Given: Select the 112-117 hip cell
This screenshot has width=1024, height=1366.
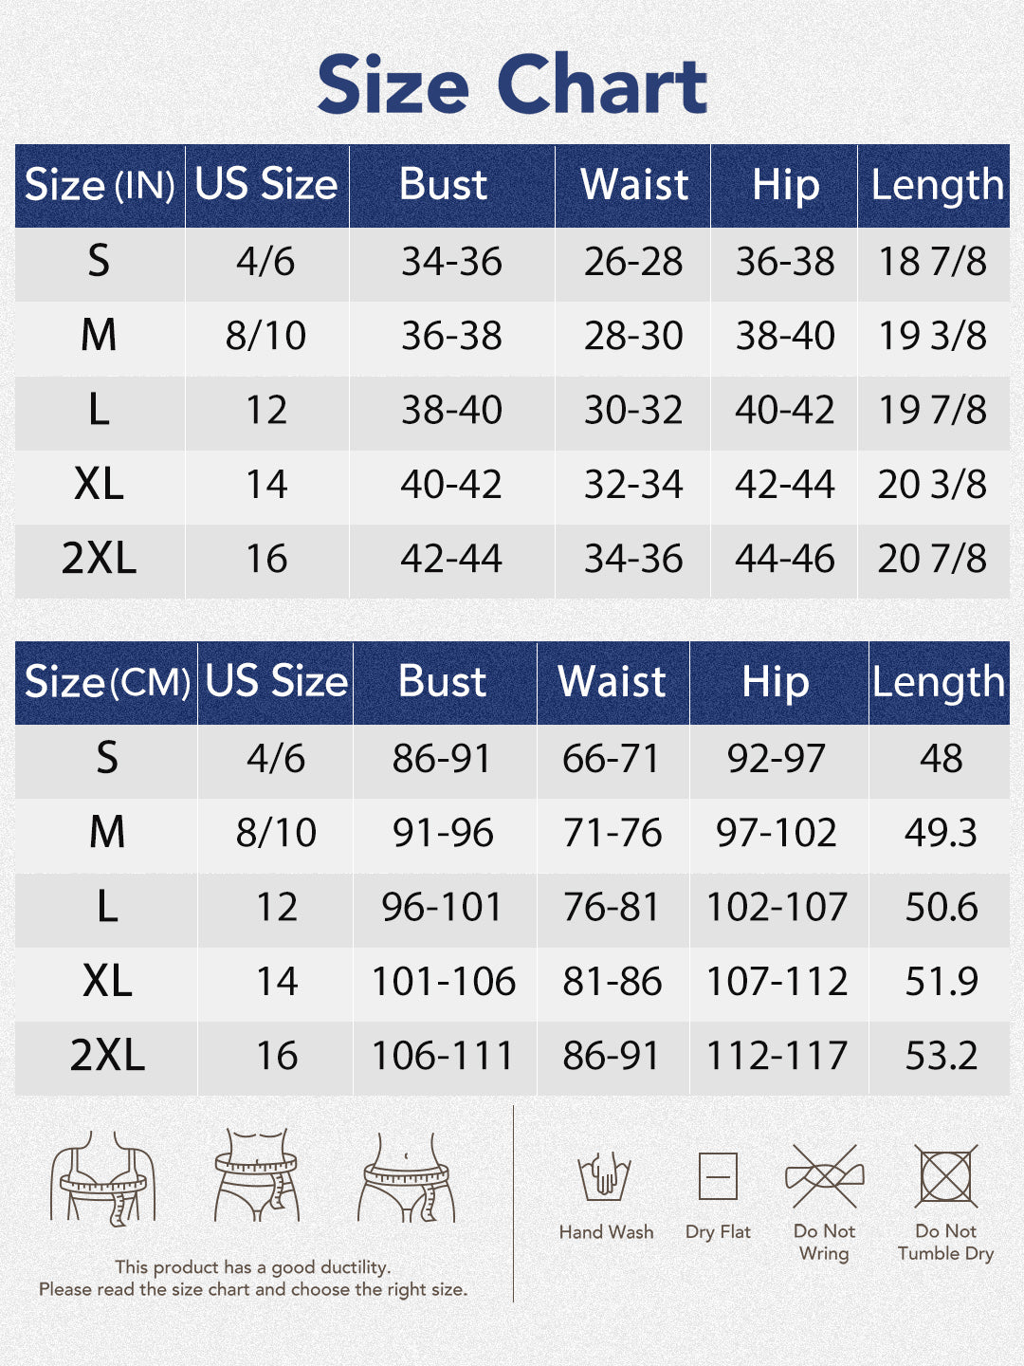Looking at the screenshot, I should pos(777,1056).
